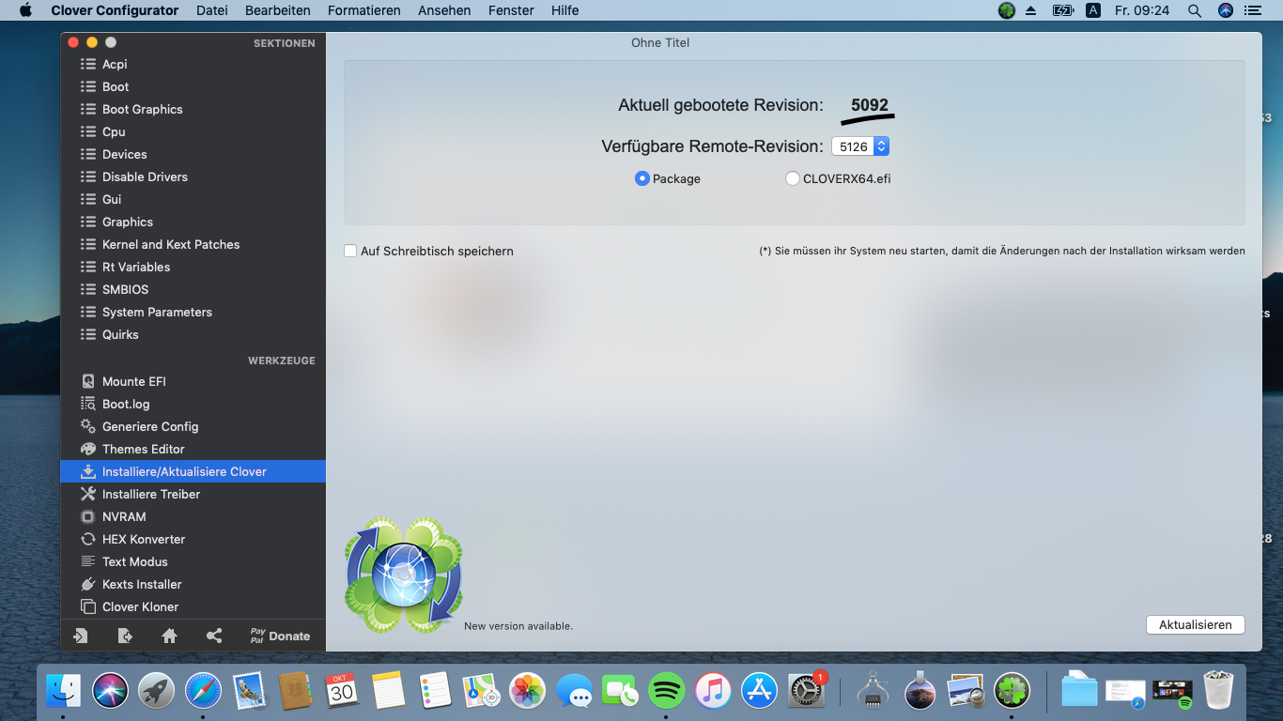Open the Trash in the Dock
Screen dimensions: 1283x721
point(1219,691)
